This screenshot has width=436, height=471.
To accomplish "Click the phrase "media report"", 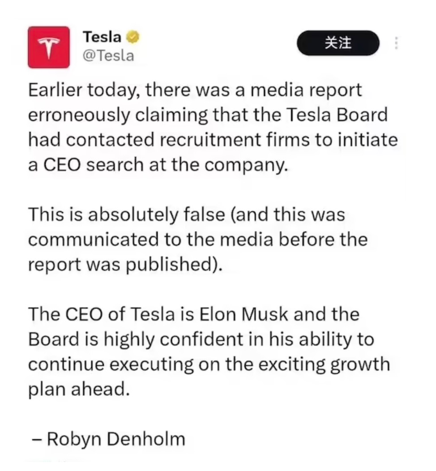I will 306,91.
